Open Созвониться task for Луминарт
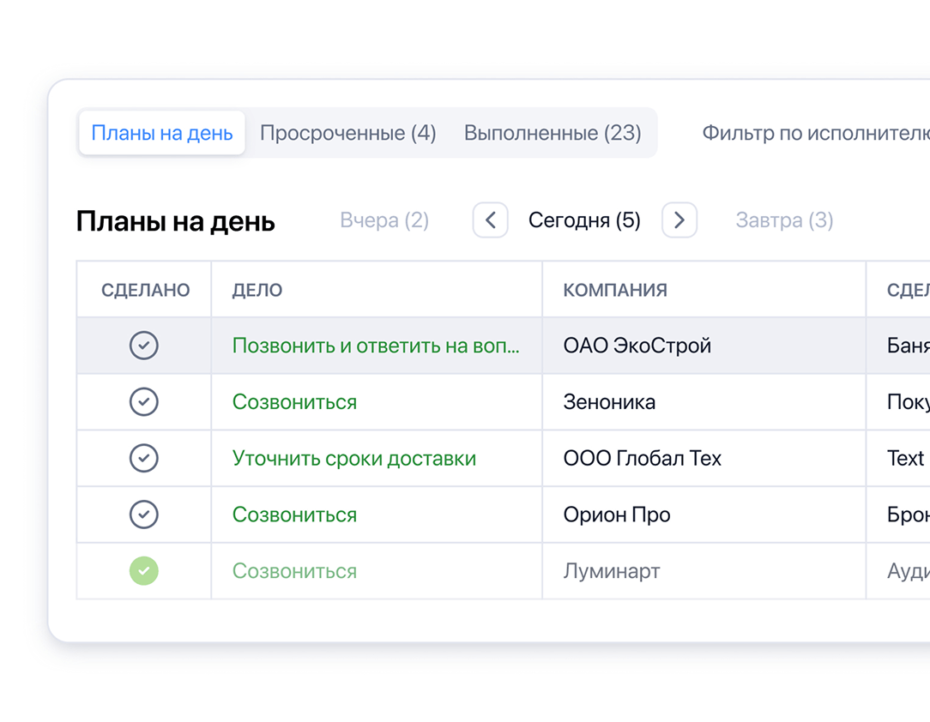Image resolution: width=930 pixels, height=722 pixels. click(294, 571)
